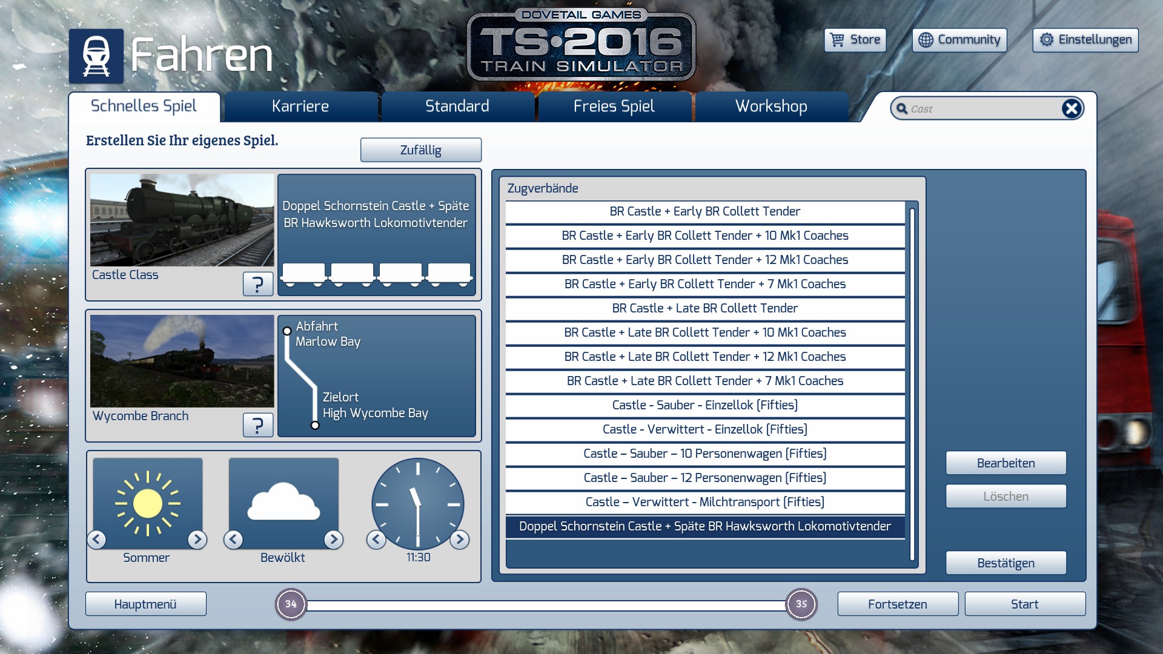The width and height of the screenshot is (1163, 654).
Task: Click the question mark for Wycombe Branch
Action: (x=257, y=424)
